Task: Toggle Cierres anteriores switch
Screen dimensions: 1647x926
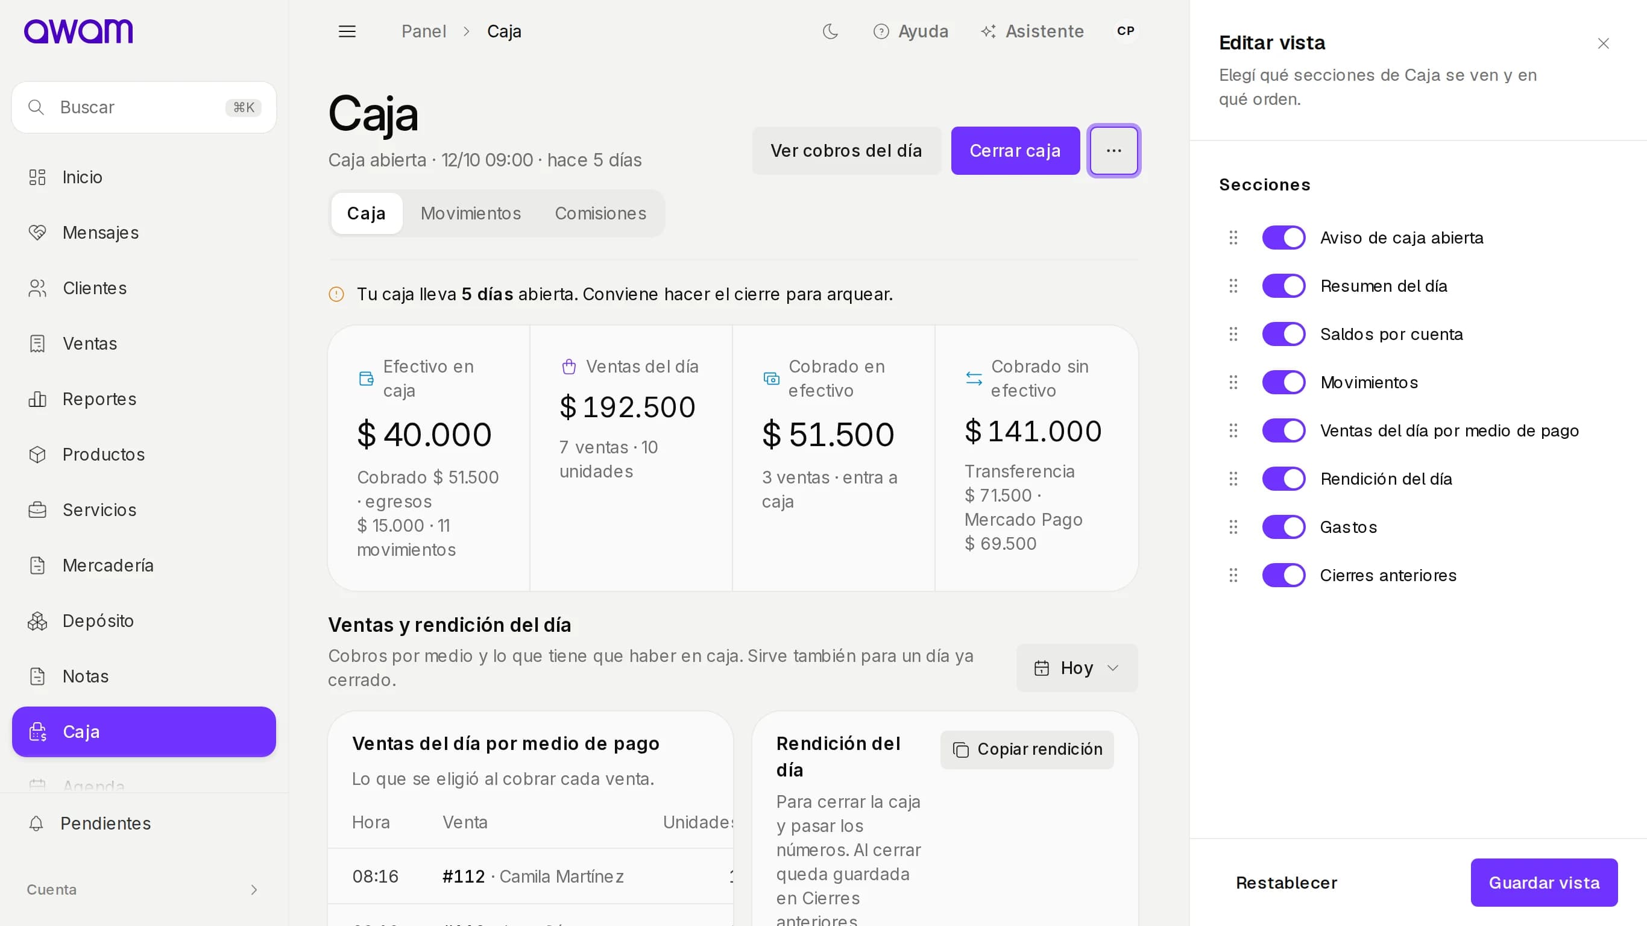Action: (1284, 576)
